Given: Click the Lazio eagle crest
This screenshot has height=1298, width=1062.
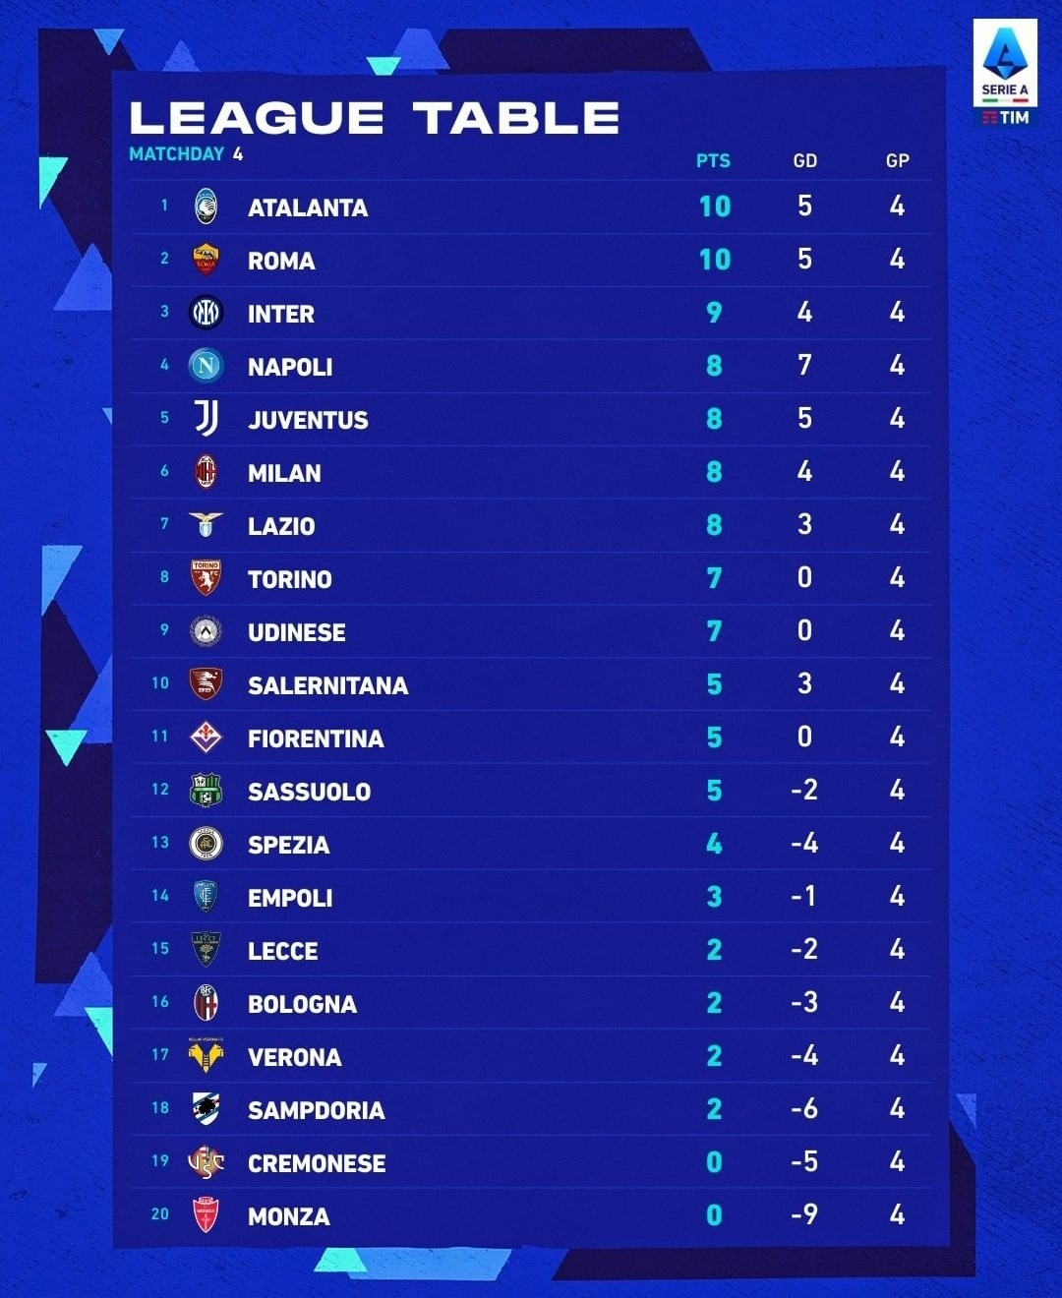Looking at the screenshot, I should [206, 525].
